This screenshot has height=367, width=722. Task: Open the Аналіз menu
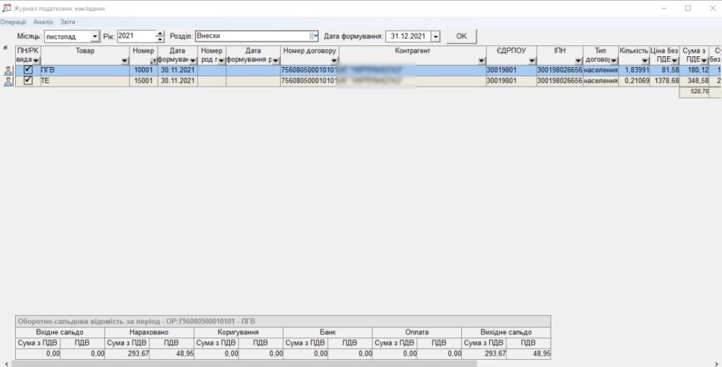tap(43, 22)
